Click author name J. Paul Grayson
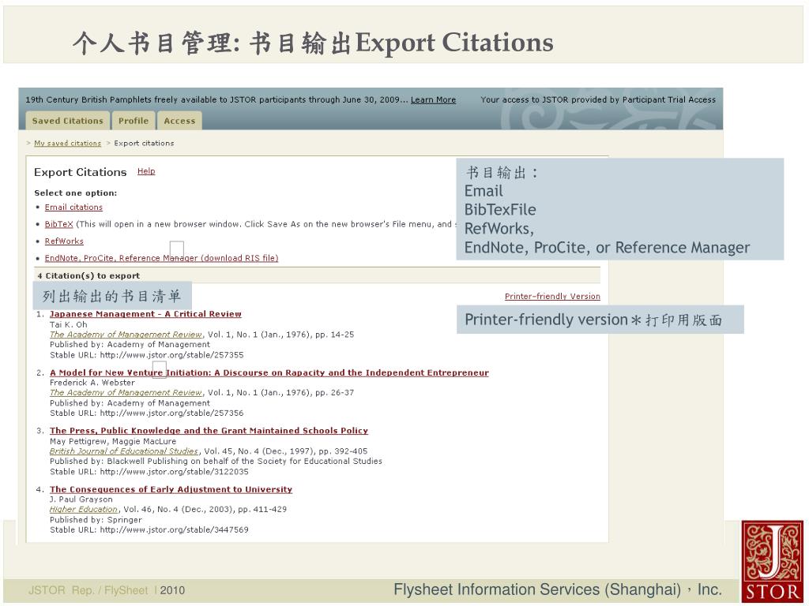 [81, 499]
